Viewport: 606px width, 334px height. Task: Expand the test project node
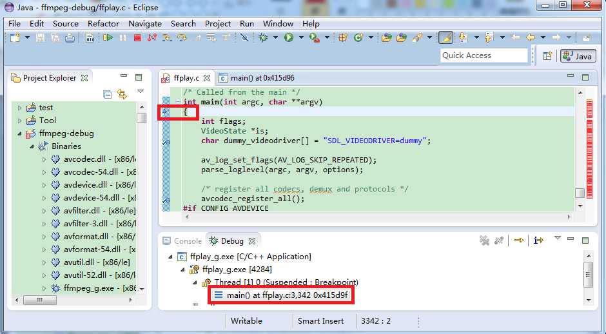click(x=20, y=108)
